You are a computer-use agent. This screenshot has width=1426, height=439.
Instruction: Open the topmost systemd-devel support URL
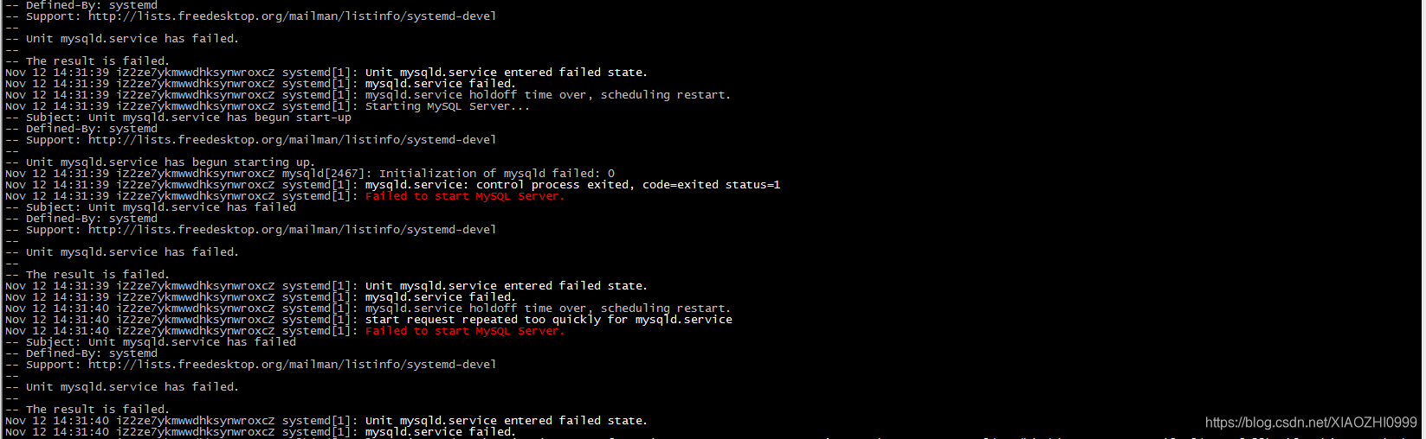coord(292,16)
